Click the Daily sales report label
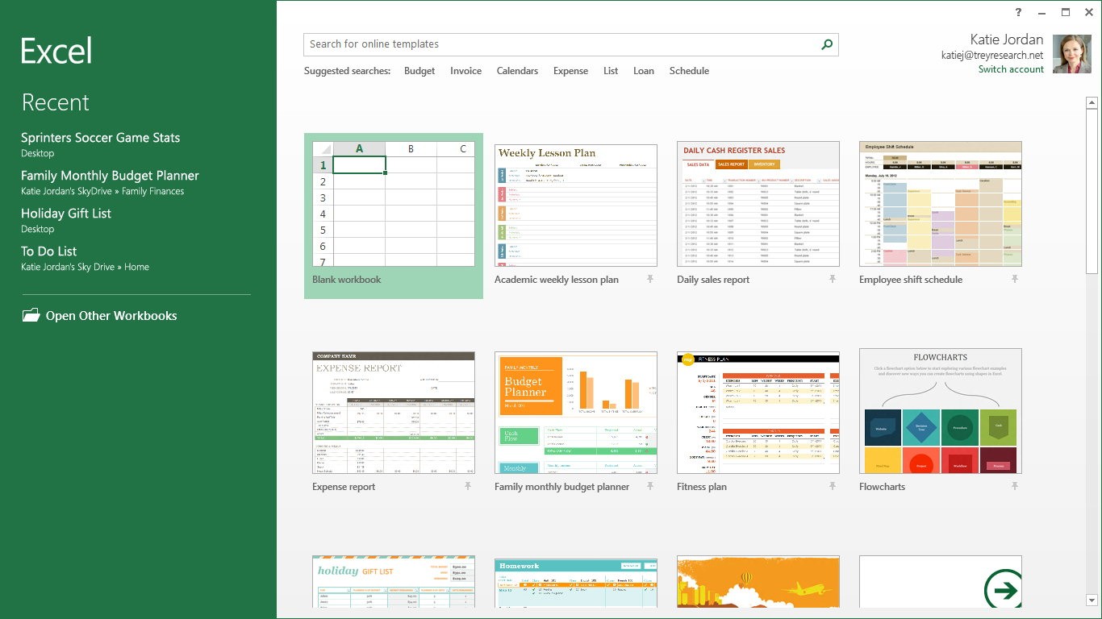The height and width of the screenshot is (619, 1102). [x=713, y=280]
